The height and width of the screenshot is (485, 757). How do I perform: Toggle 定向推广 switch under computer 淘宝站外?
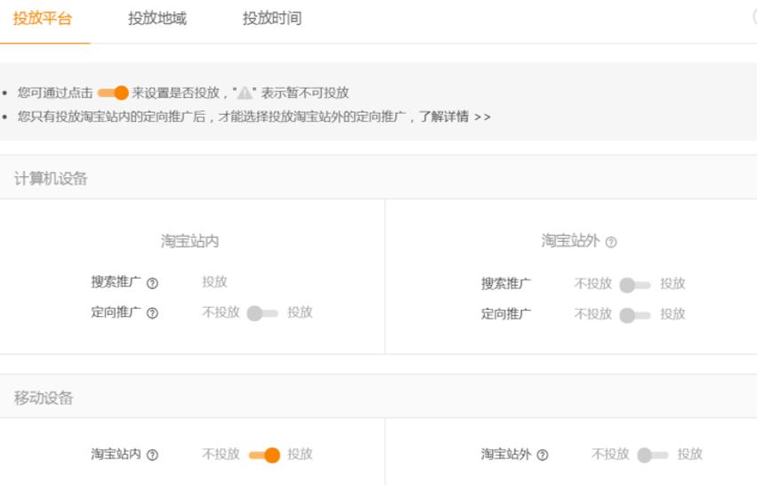(635, 315)
